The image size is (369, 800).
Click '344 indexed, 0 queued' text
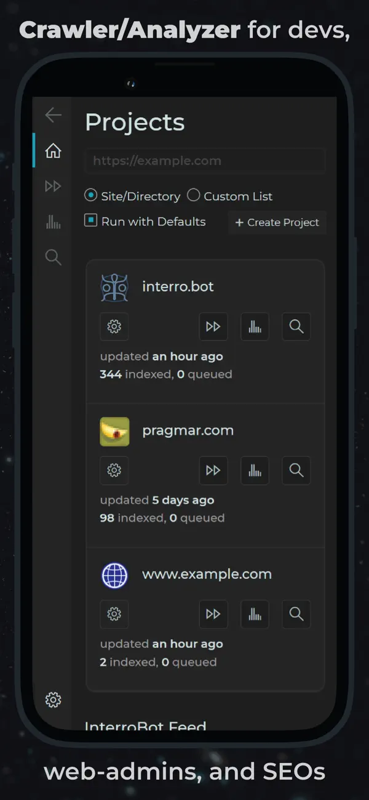166,374
